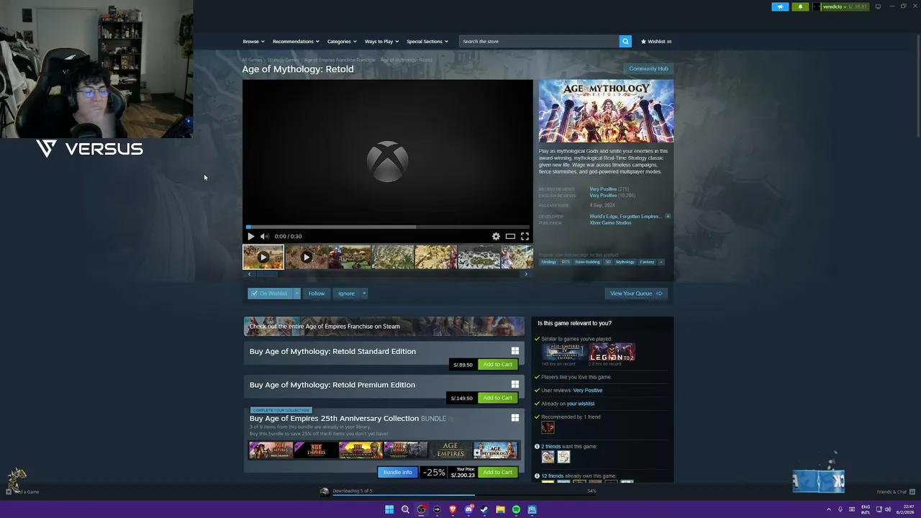Click in the Search the store field

click(539, 41)
